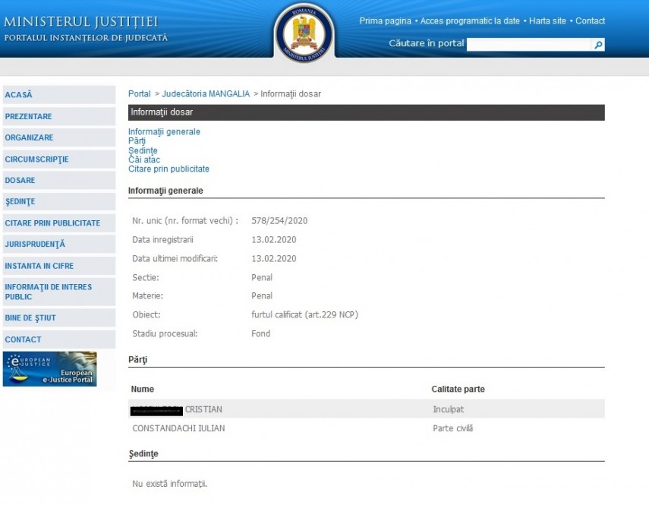Click Contact in the top header
The height and width of the screenshot is (505, 649).
pos(590,21)
